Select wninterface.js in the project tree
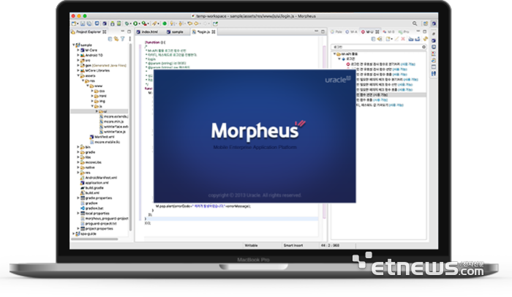This screenshot has width=512, height=297. click(x=113, y=132)
